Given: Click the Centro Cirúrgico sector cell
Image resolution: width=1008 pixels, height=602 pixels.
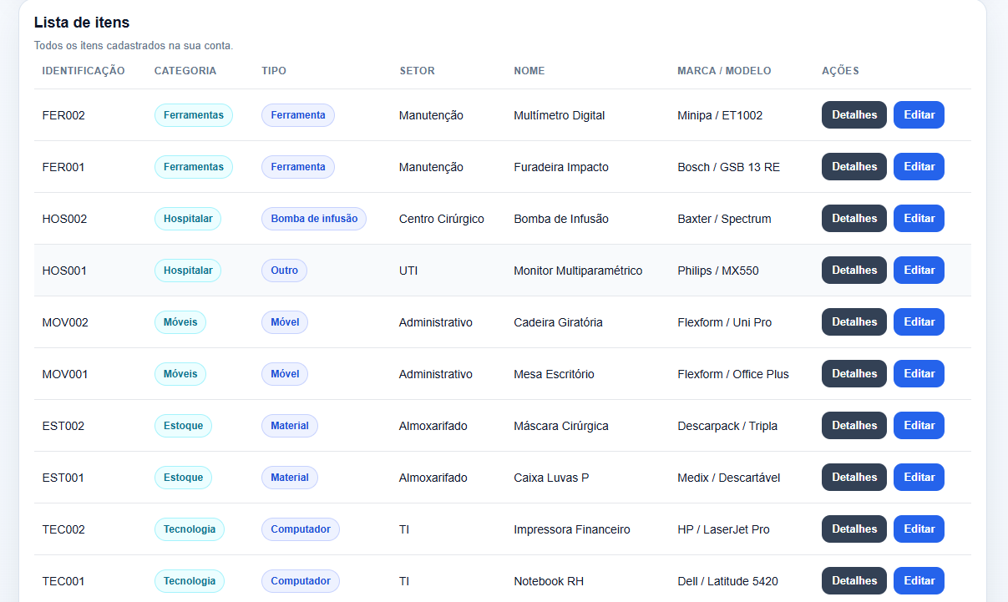Looking at the screenshot, I should [x=442, y=219].
